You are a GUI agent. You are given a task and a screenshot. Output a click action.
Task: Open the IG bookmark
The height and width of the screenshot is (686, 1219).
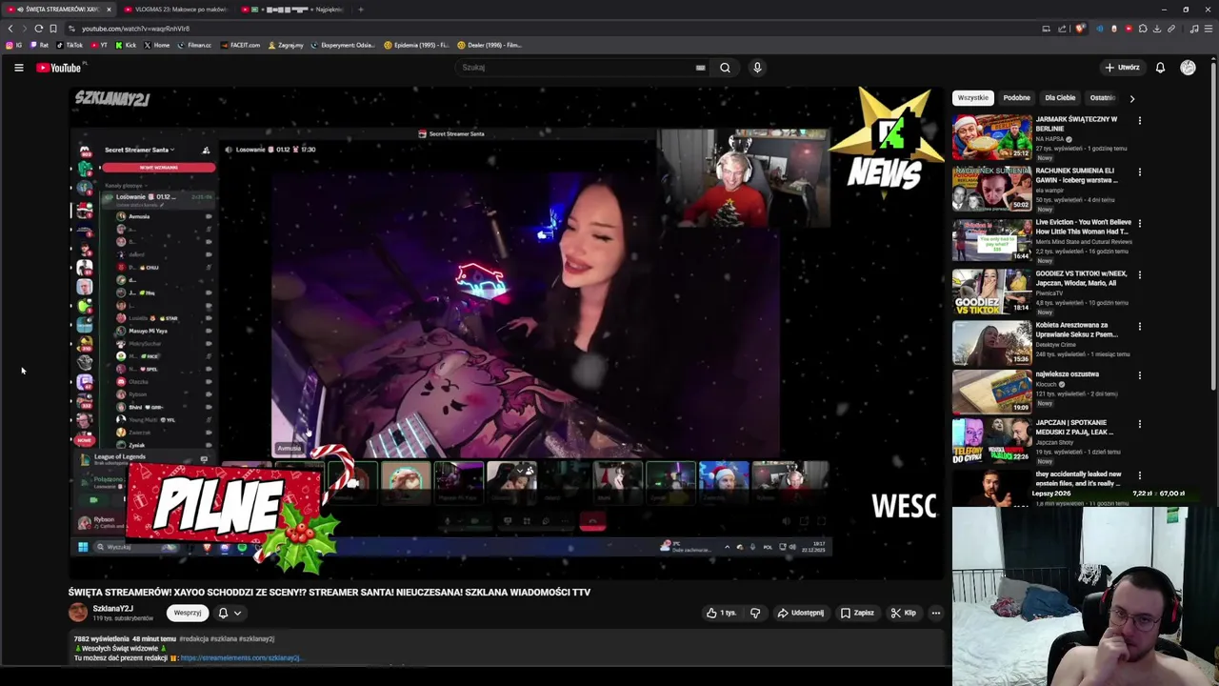click(x=13, y=45)
